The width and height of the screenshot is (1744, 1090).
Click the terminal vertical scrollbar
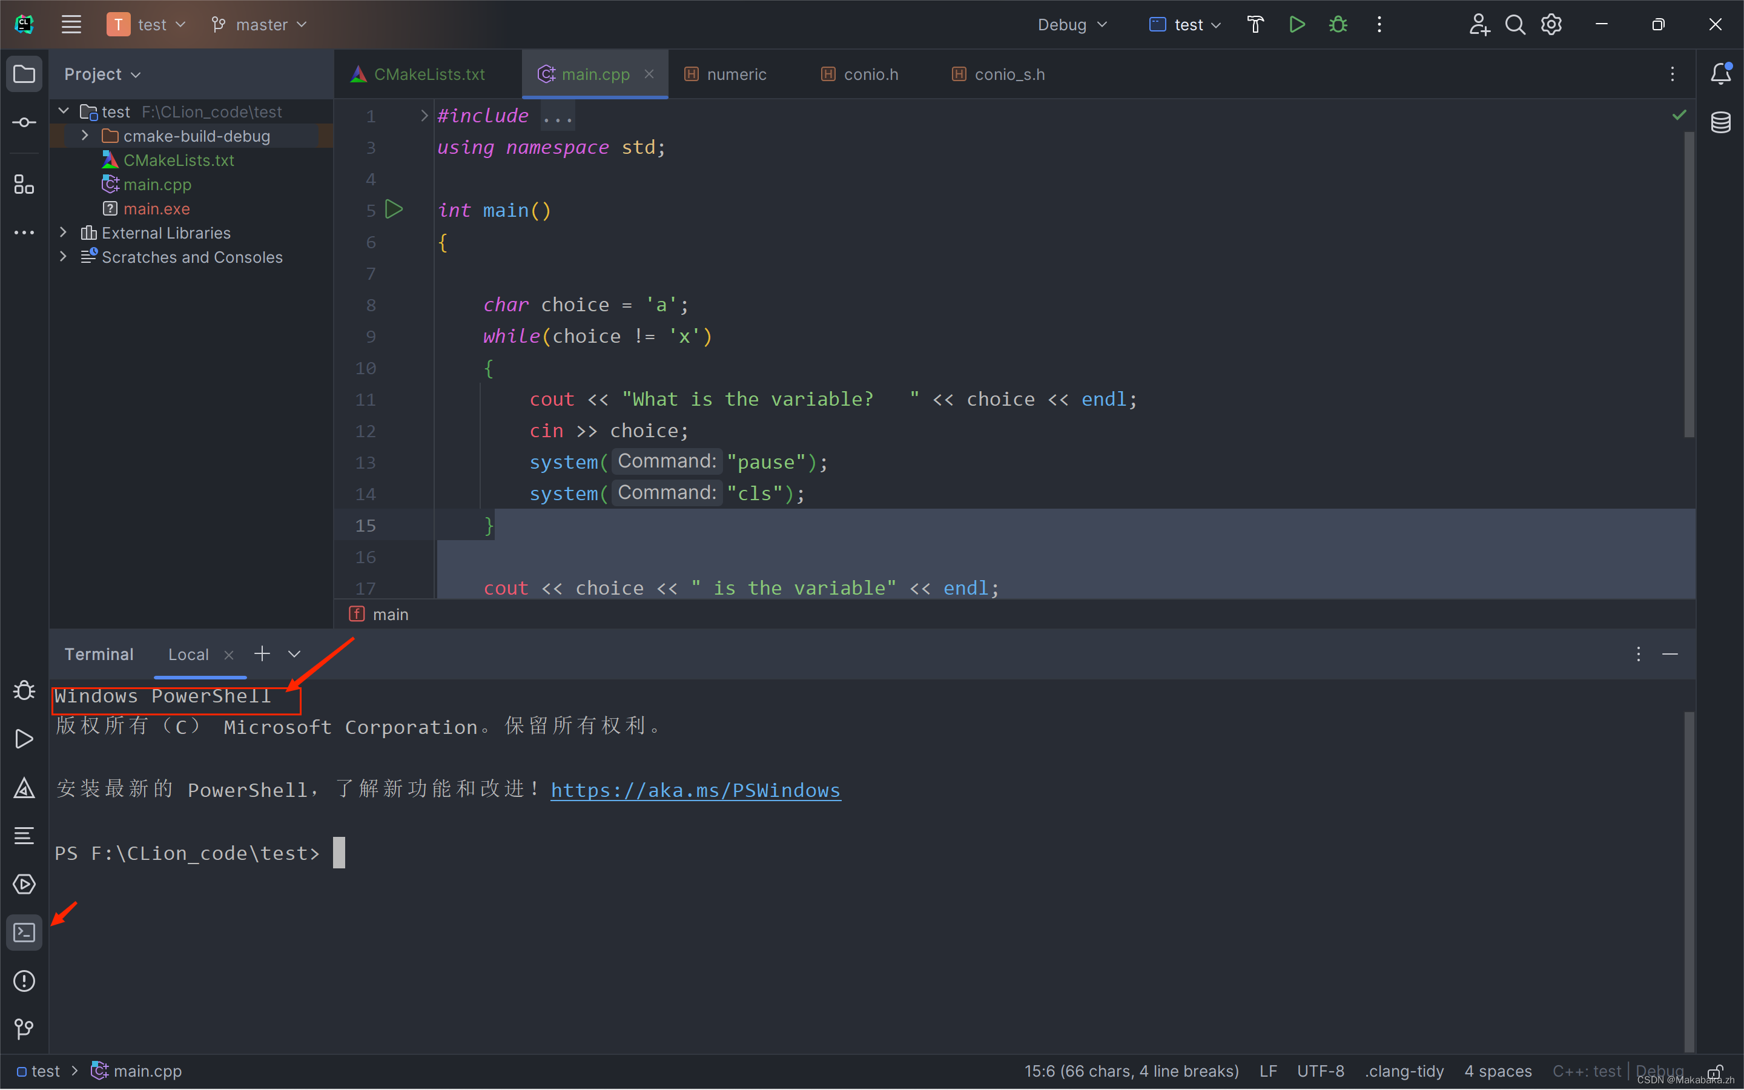pyautogui.click(x=1688, y=881)
